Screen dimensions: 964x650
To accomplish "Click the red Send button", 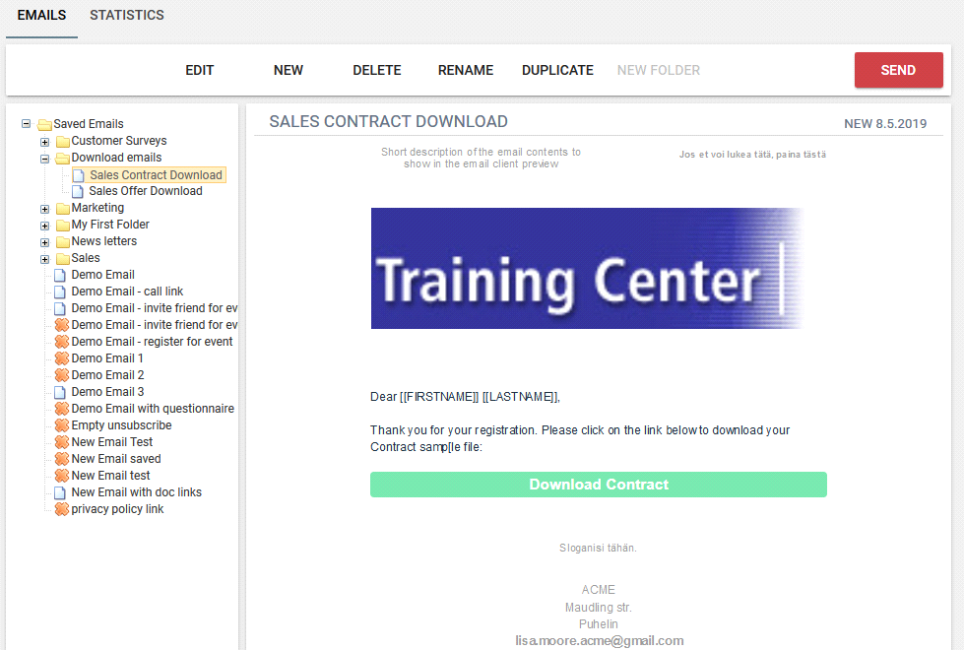I will [x=898, y=70].
